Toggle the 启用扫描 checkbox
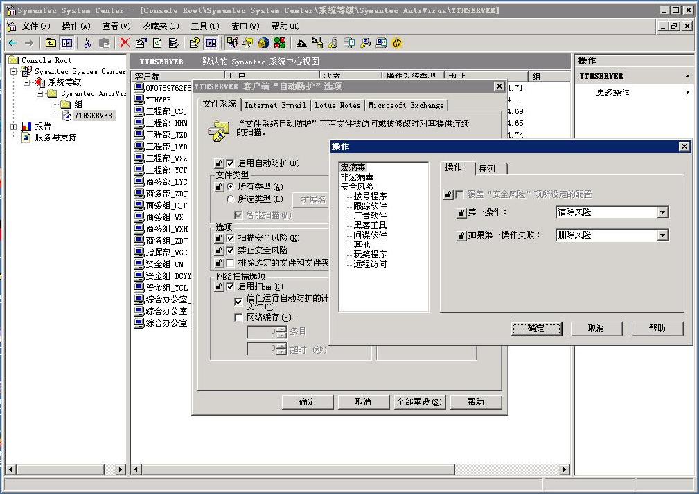699x494 pixels. (x=230, y=286)
